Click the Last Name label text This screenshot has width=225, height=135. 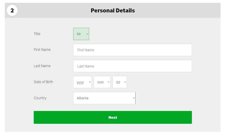(x=42, y=66)
